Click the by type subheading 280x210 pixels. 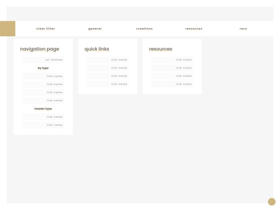43,68
